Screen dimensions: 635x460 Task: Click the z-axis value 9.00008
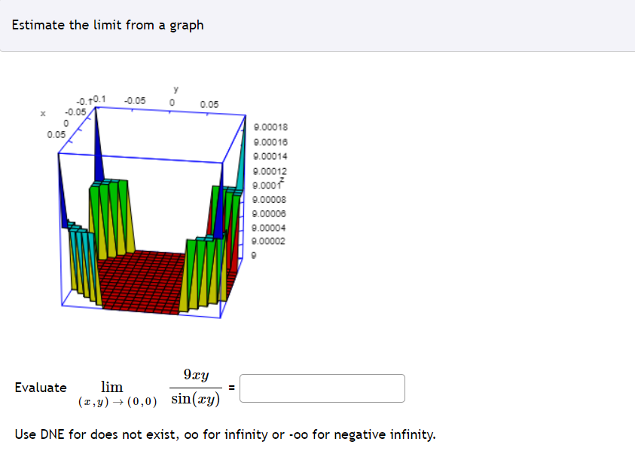tap(269, 199)
